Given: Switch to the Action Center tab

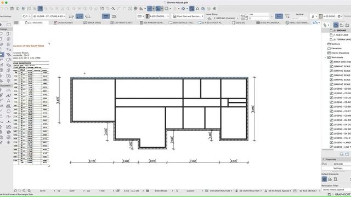Looking at the screenshot, I should (x=64, y=22).
